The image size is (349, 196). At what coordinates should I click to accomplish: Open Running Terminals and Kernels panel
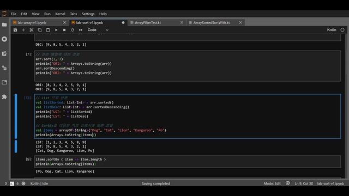(4, 39)
